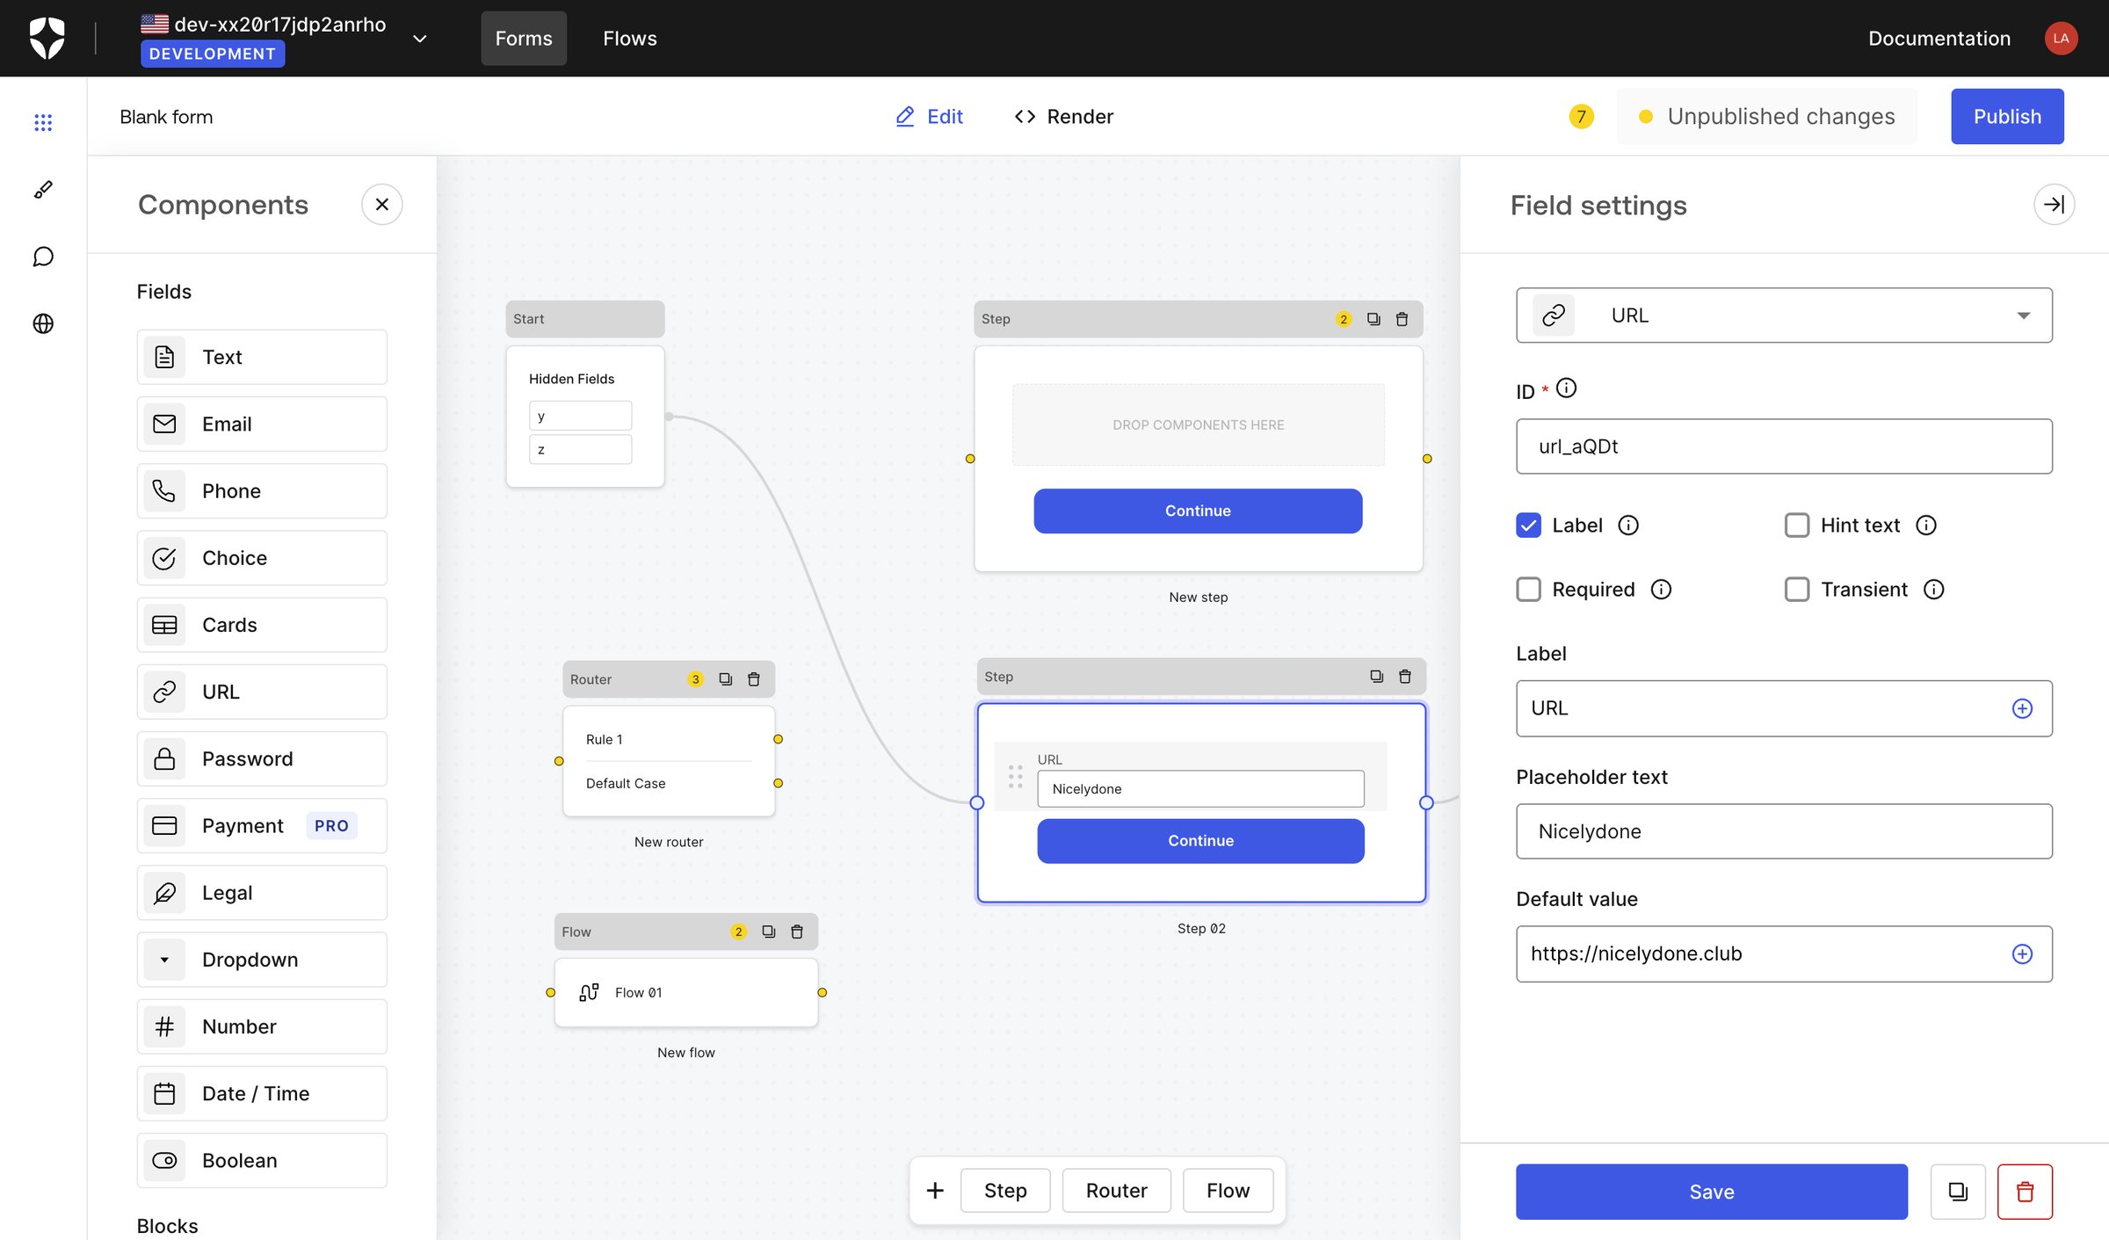Delete the New step node

coord(1402,319)
